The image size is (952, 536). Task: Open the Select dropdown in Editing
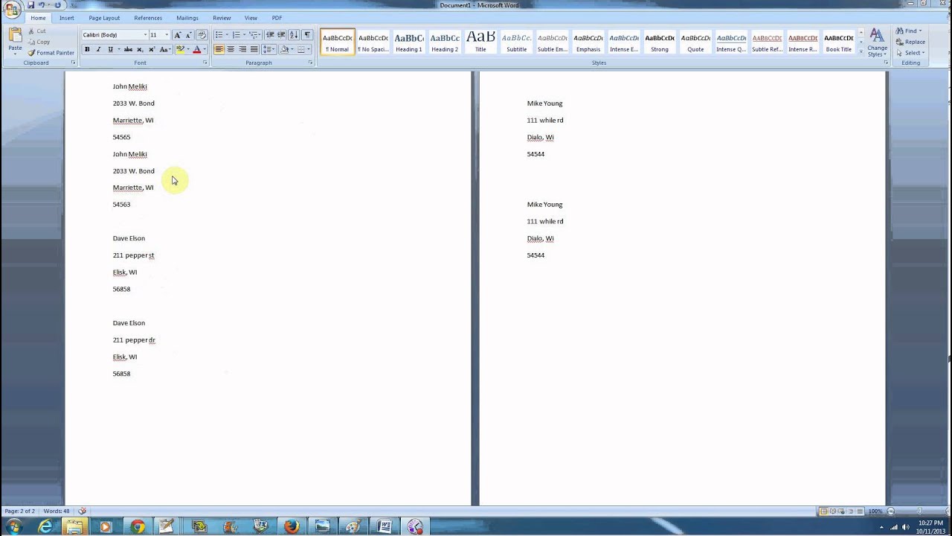(911, 53)
